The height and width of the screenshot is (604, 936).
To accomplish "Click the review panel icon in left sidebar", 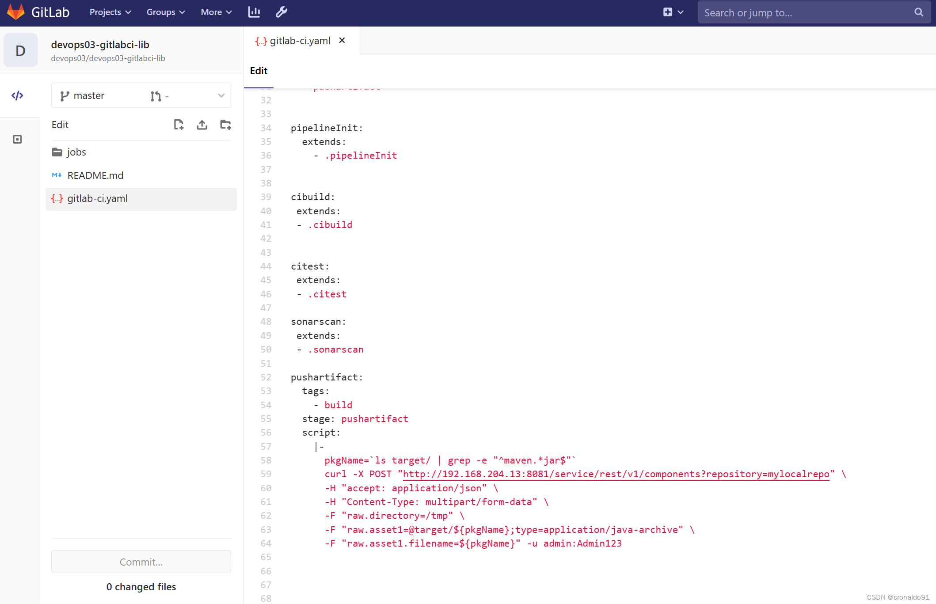I will (17, 139).
